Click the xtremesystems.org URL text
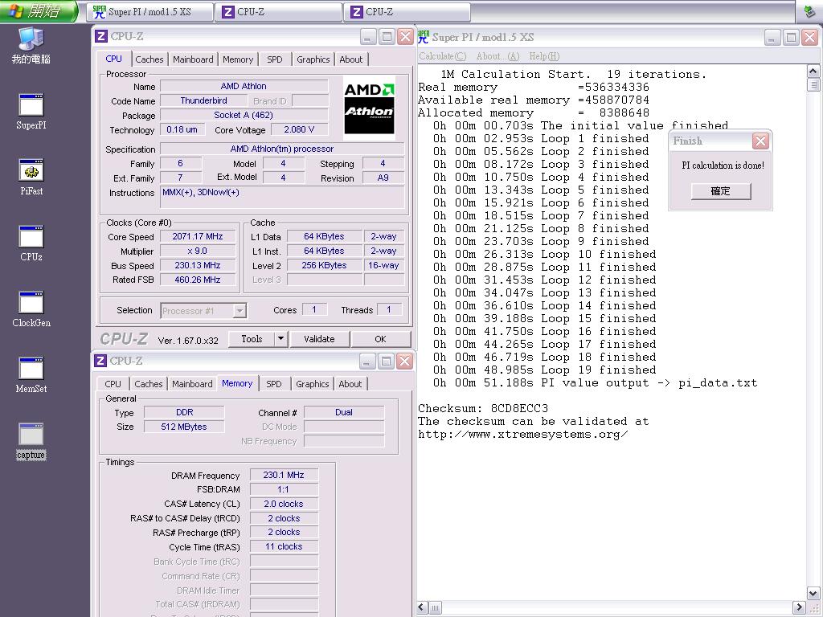823x617 pixels. pyautogui.click(x=522, y=435)
